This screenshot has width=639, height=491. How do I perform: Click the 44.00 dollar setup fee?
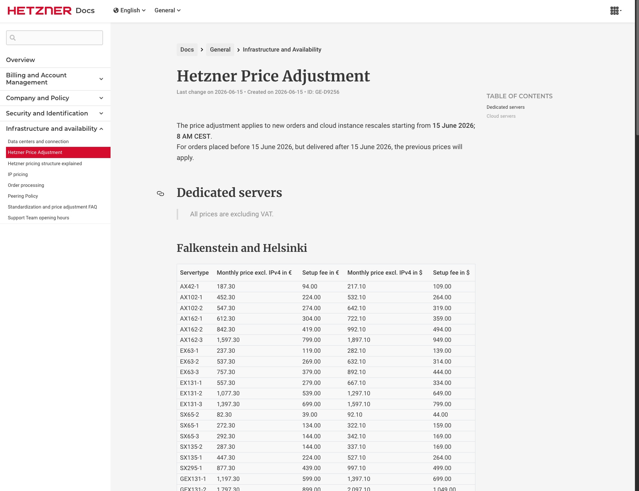coord(440,415)
